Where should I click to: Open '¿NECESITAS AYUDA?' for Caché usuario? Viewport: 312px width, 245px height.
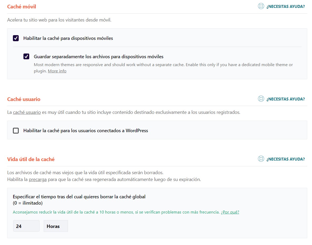[x=285, y=99]
